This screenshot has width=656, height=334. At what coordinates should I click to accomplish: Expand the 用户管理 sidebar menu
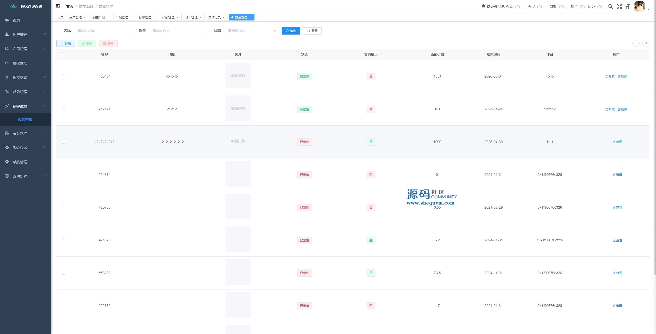point(25,34)
